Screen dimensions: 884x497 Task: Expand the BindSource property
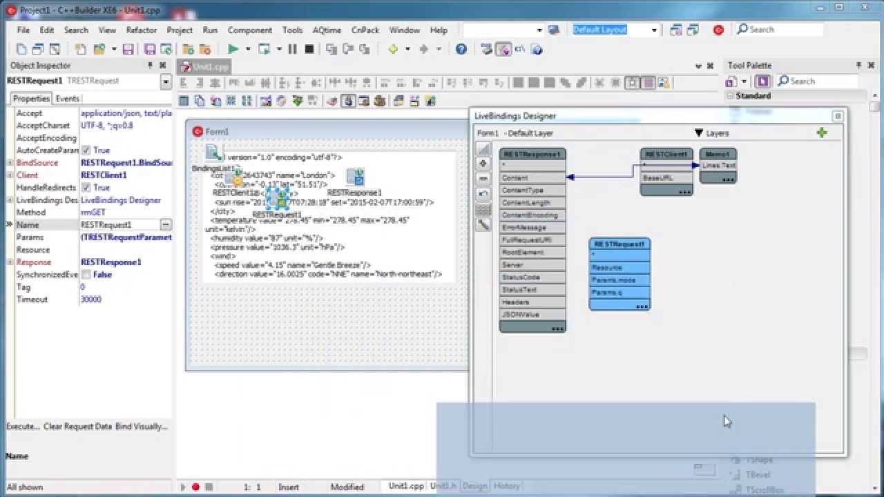click(10, 163)
